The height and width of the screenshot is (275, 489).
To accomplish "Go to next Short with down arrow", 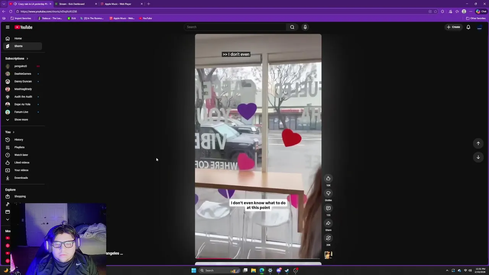I will point(478,157).
